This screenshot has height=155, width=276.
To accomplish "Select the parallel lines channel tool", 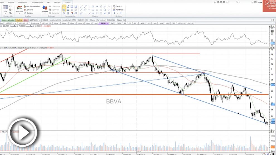I will [x=85, y=10].
